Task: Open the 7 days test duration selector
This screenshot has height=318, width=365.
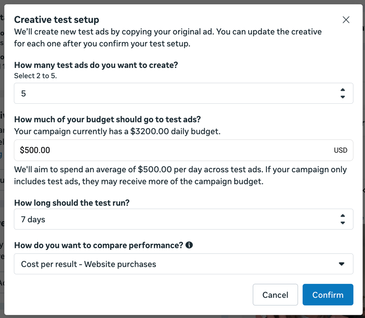Action: pos(174,220)
